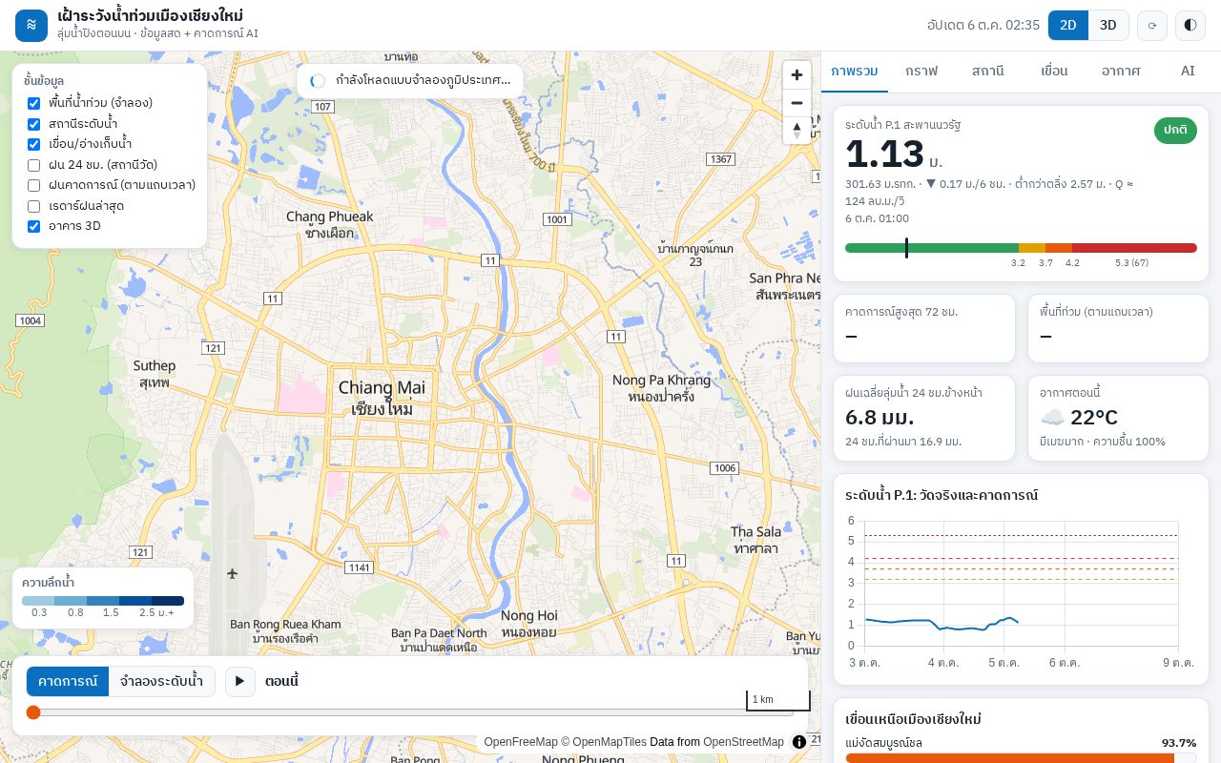Toggle เขื่อน/อ่างเก็บน้ำ layer checkbox

pos(34,144)
